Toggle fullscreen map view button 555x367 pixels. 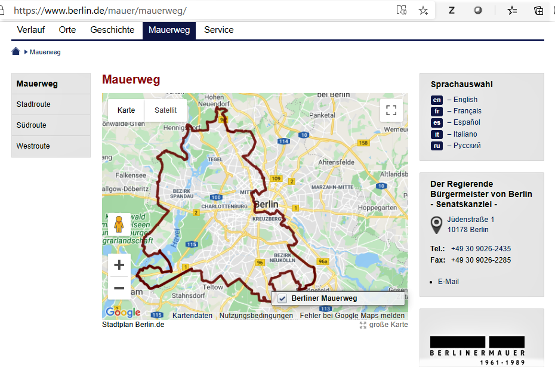pos(391,110)
